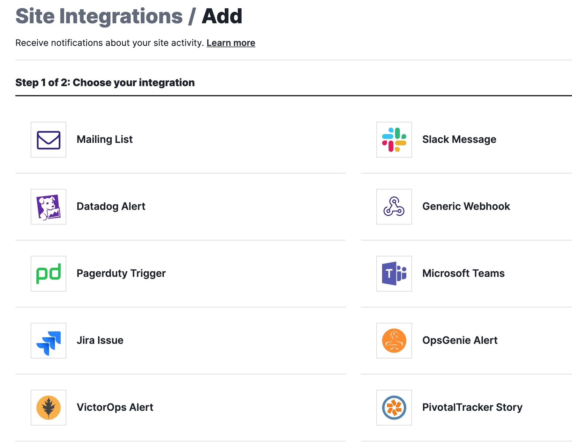Choose the PivotalTracker Story label

coord(472,407)
